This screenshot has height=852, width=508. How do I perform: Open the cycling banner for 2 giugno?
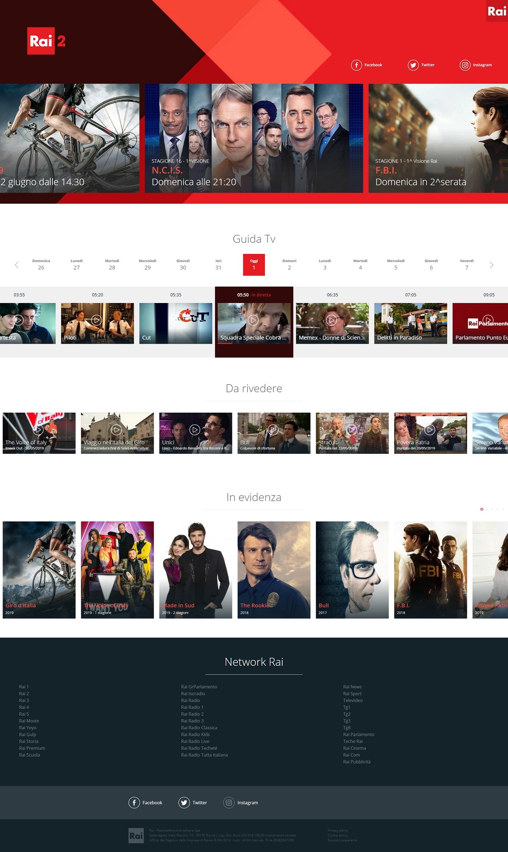tap(69, 138)
